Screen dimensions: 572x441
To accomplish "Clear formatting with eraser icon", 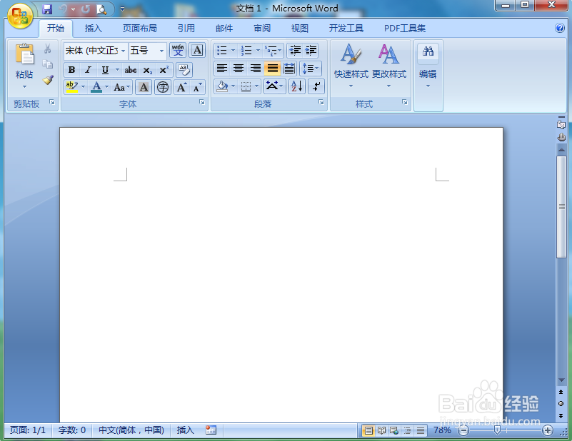I will coord(184,70).
